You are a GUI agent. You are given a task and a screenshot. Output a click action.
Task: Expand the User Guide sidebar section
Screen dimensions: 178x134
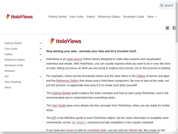pyautogui.click(x=41, y=49)
